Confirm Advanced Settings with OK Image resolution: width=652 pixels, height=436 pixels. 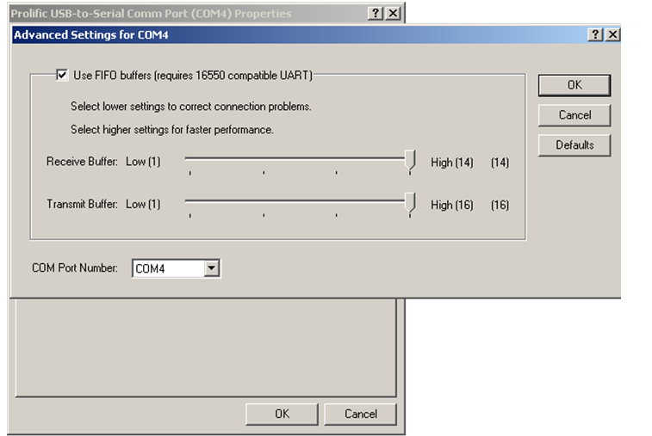(574, 85)
